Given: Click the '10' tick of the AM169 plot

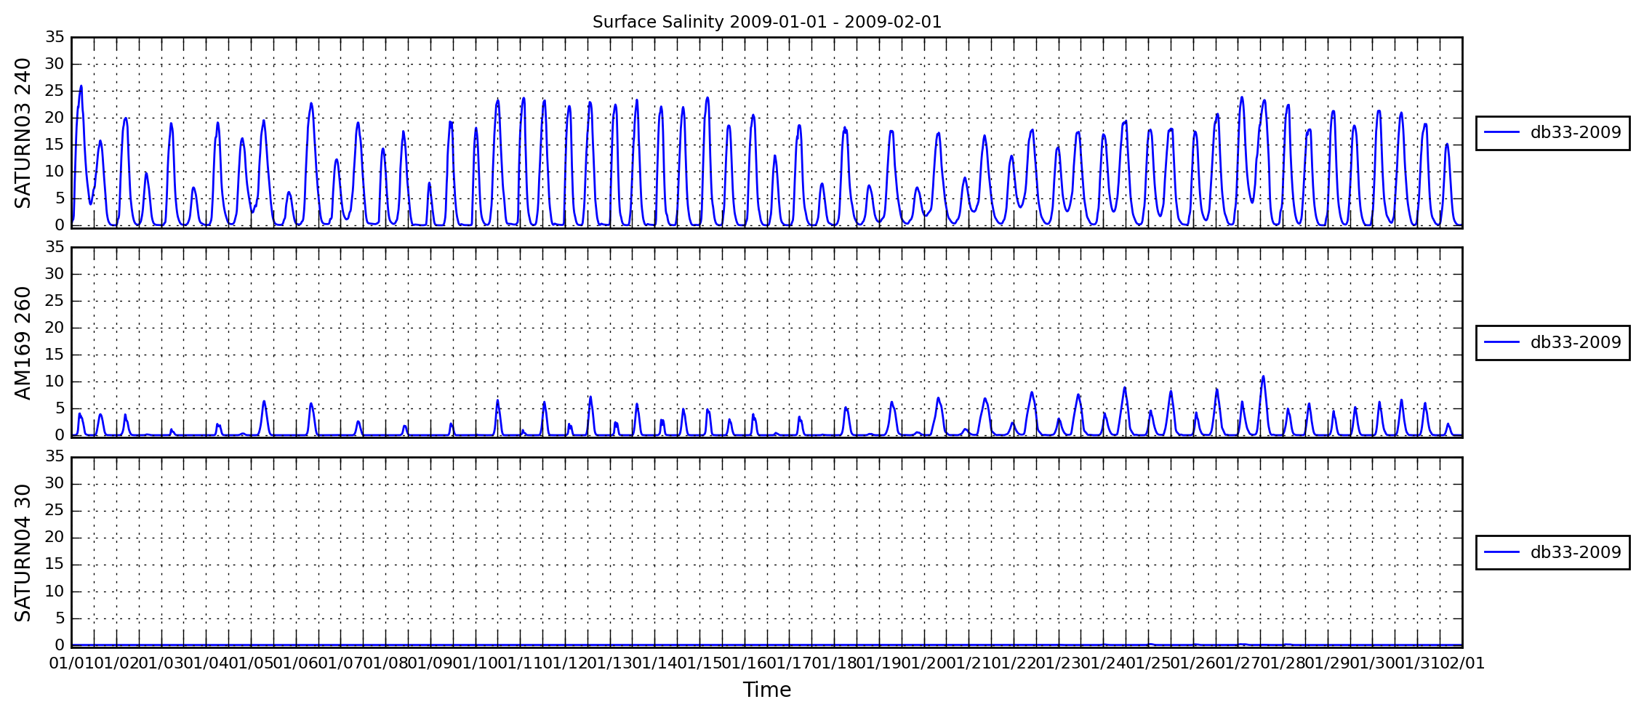Looking at the screenshot, I should 56,381.
